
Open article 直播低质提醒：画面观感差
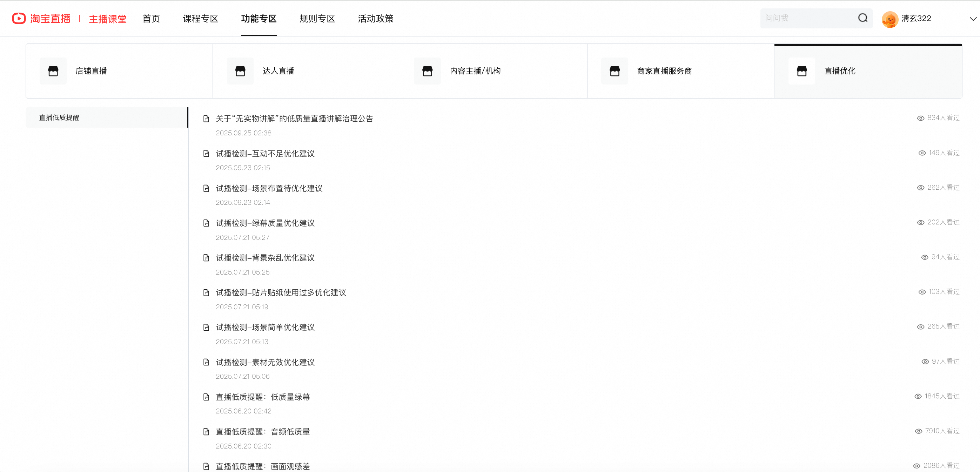(x=263, y=466)
